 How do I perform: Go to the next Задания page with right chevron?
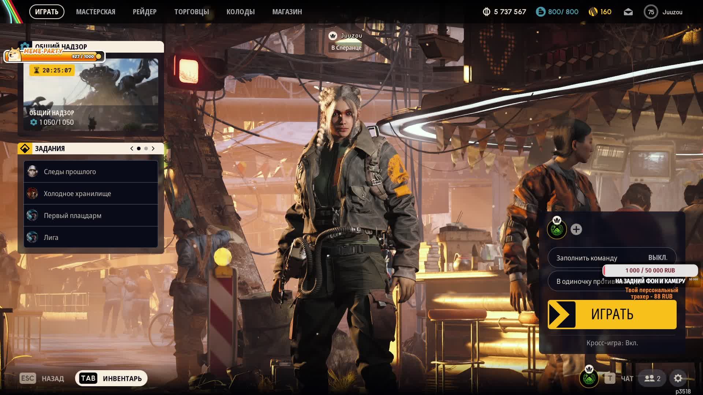153,148
